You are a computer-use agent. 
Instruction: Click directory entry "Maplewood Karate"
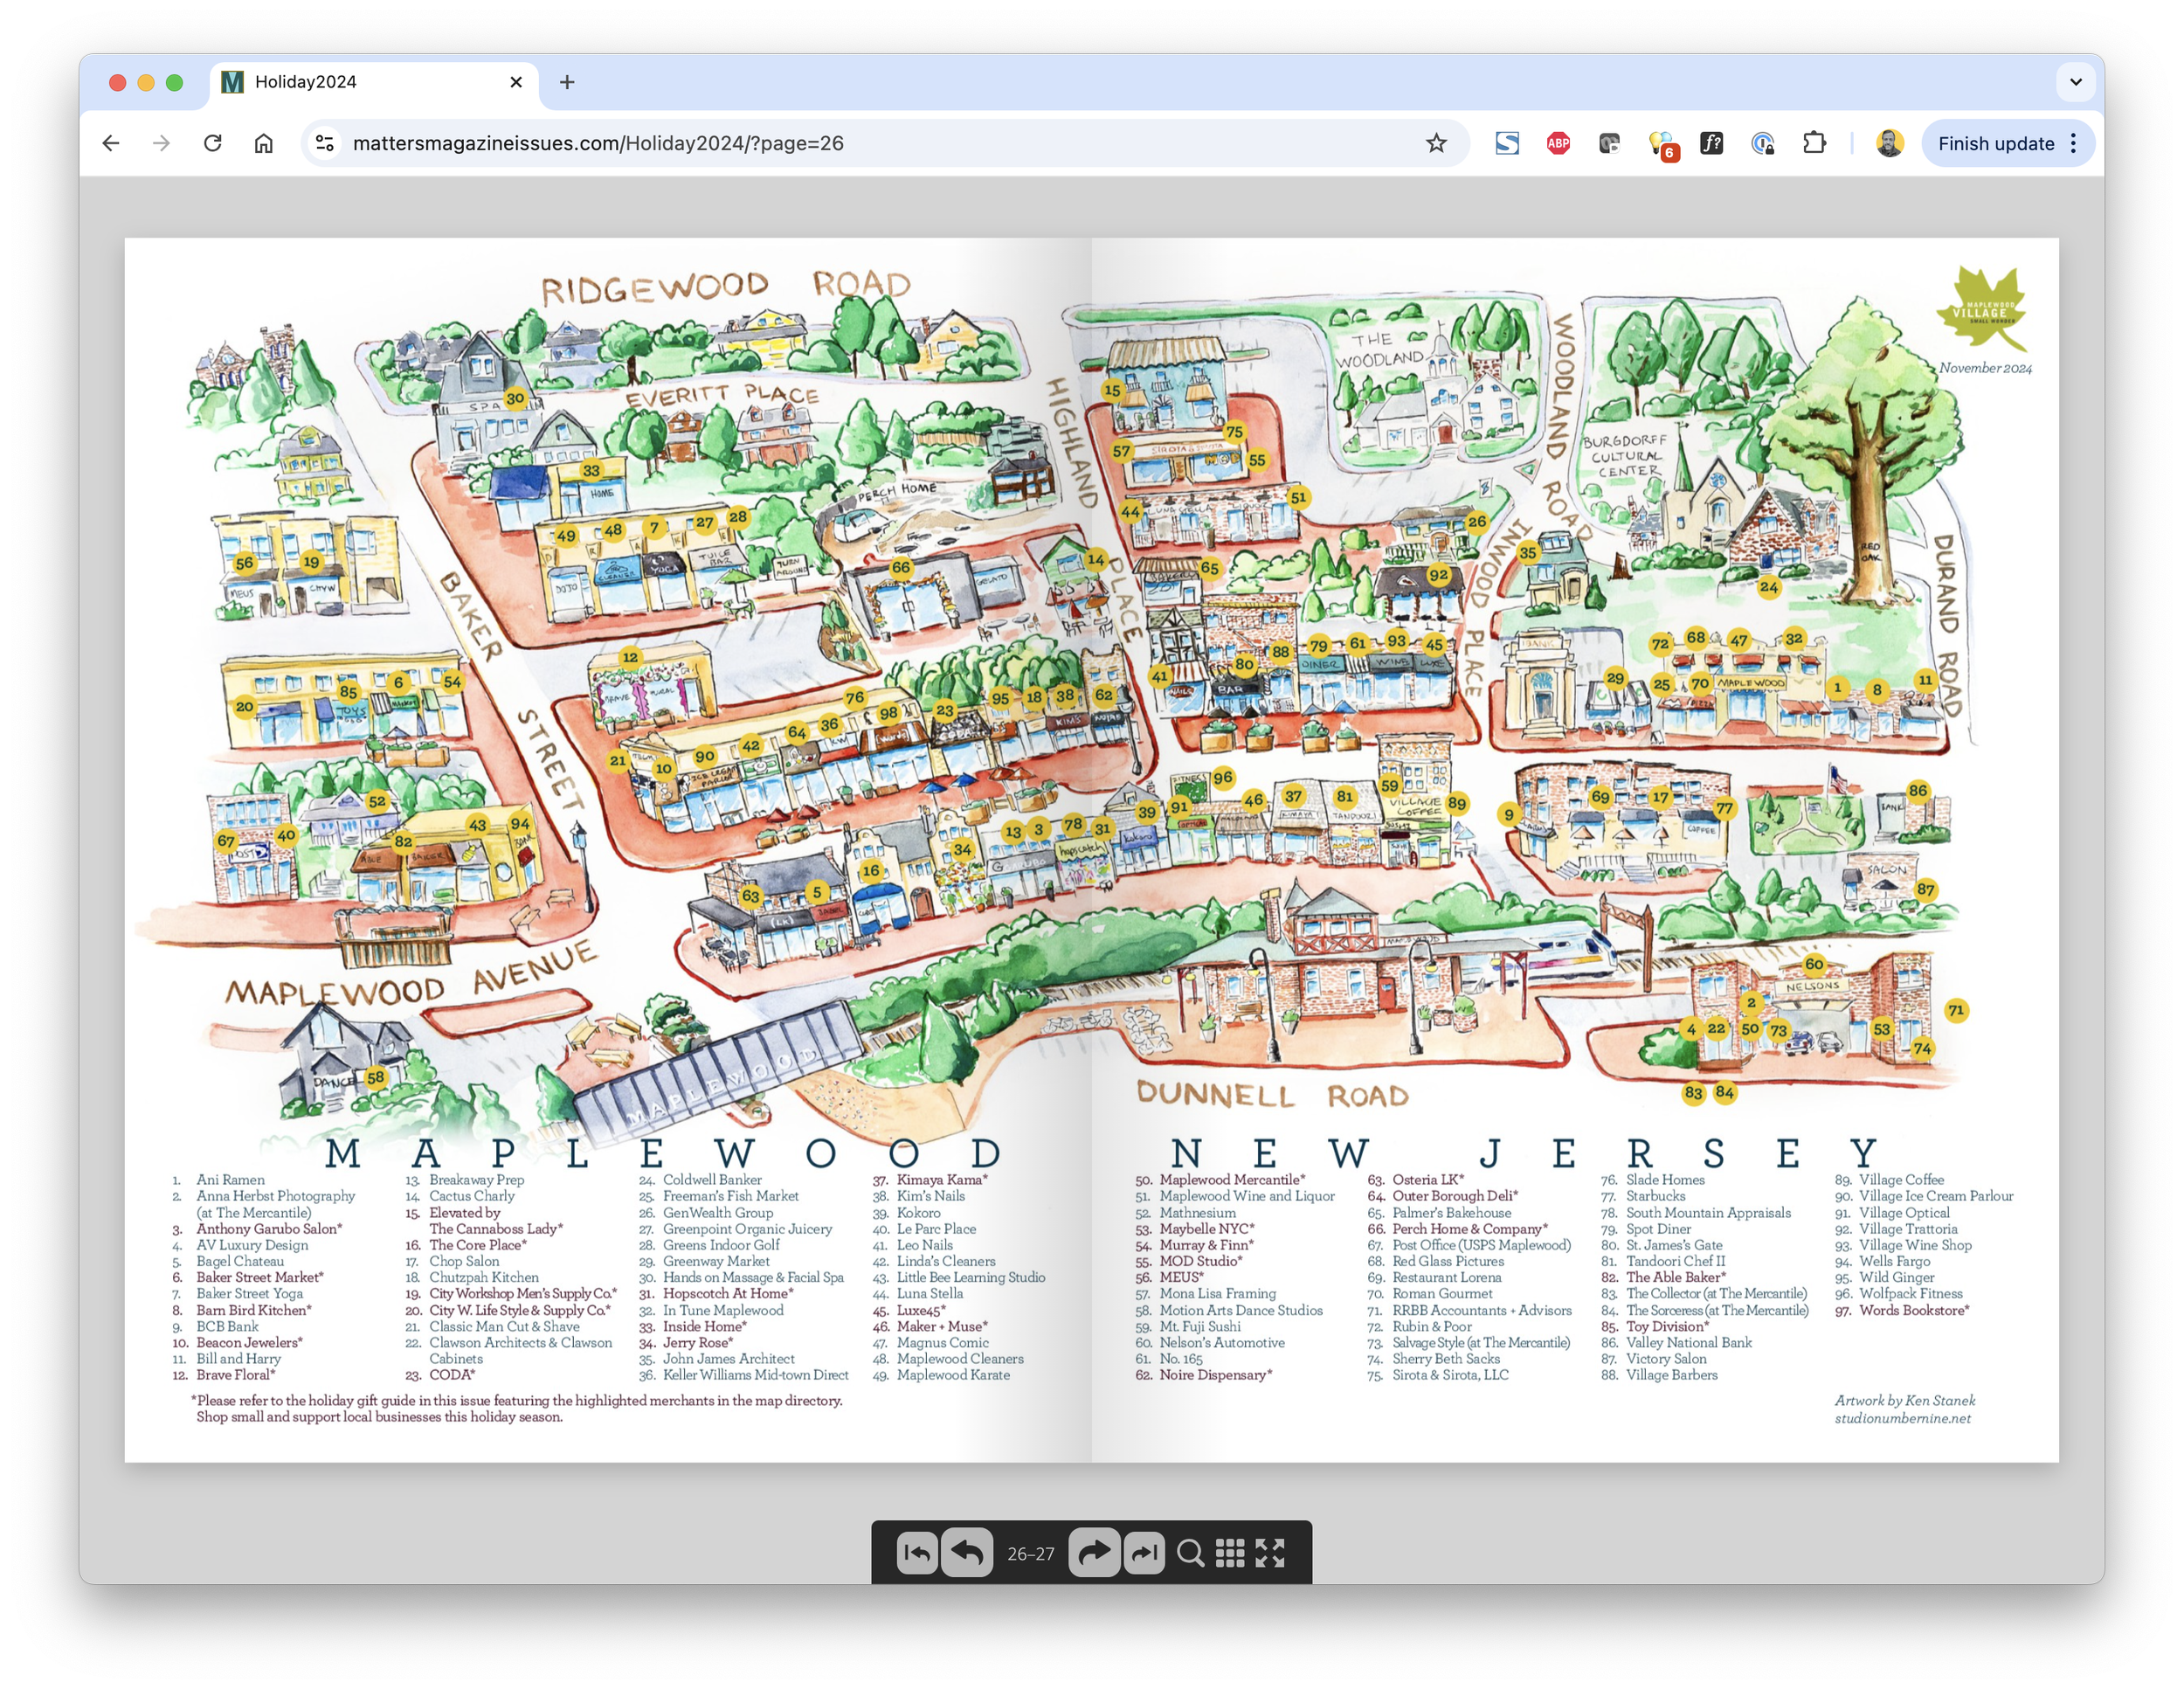[953, 1375]
